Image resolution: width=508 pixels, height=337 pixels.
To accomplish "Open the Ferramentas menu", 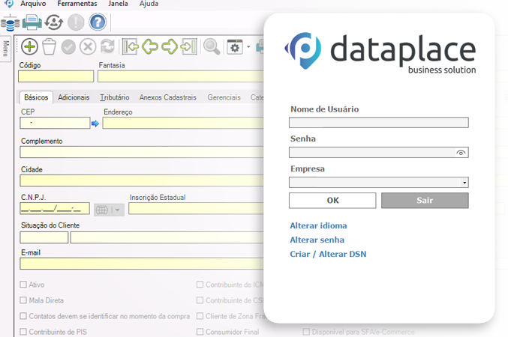I will click(x=77, y=4).
